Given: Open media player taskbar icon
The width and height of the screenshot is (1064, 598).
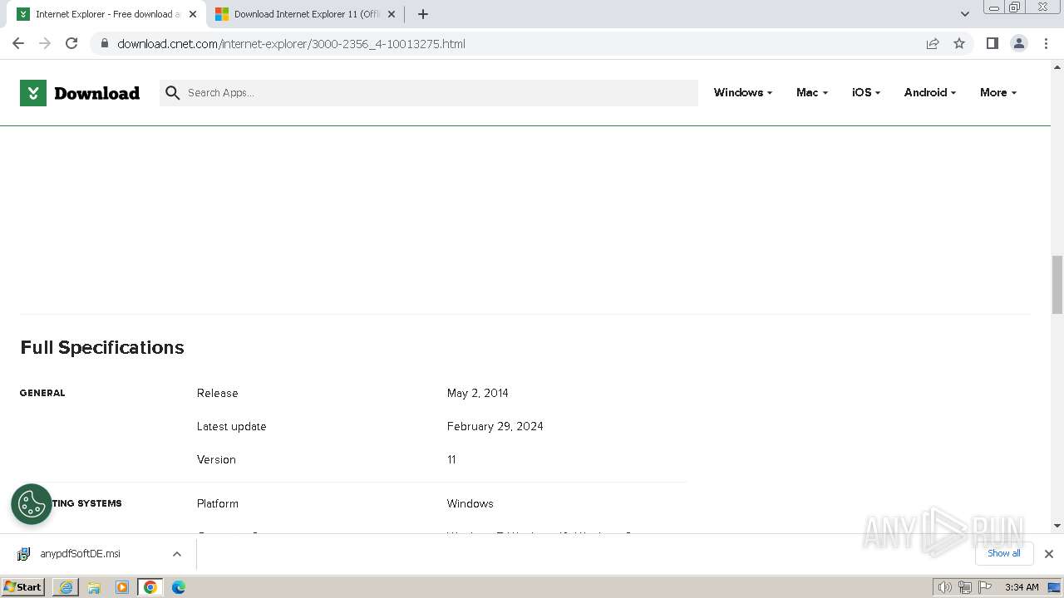Looking at the screenshot, I should click(x=122, y=587).
